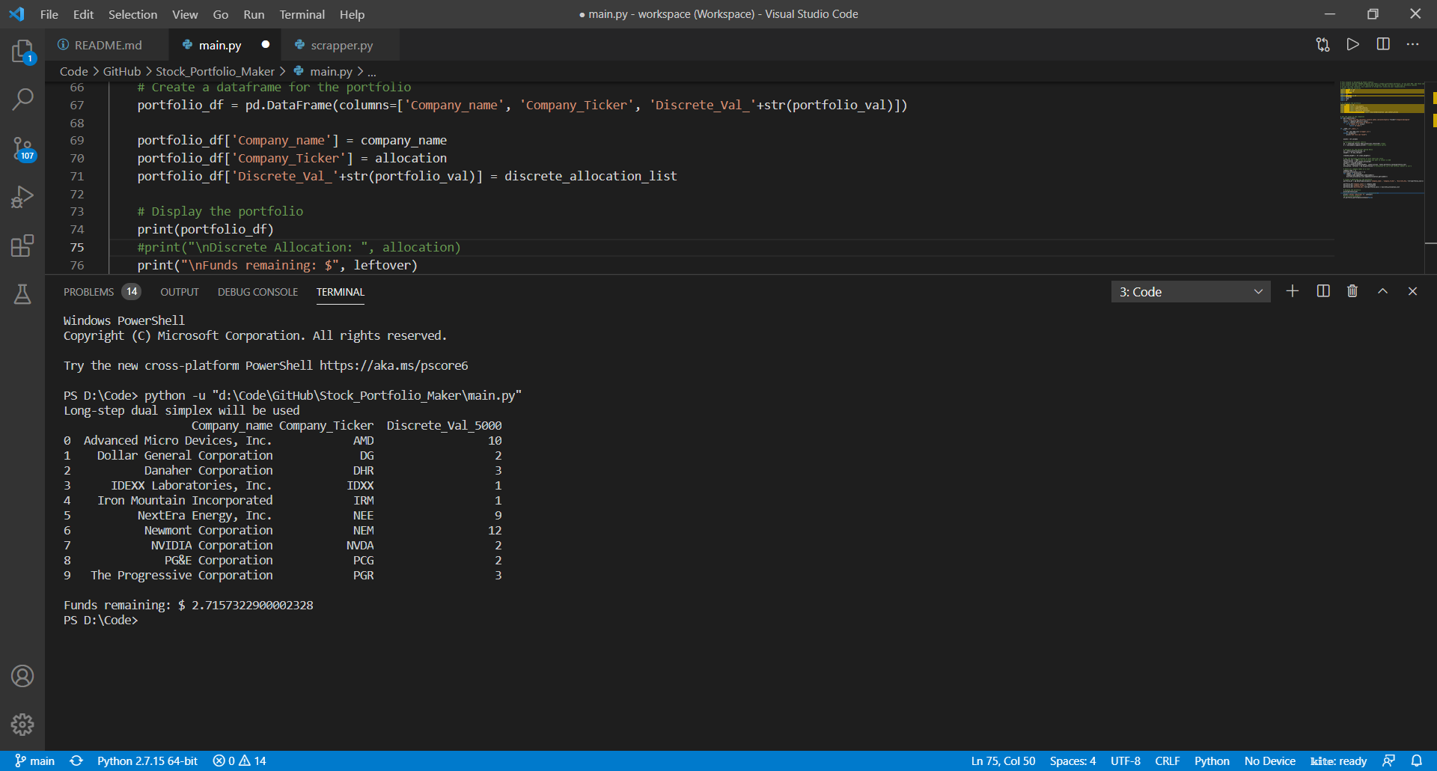Select the main.py editor tab
Viewport: 1437px width, 771px height.
[219, 45]
